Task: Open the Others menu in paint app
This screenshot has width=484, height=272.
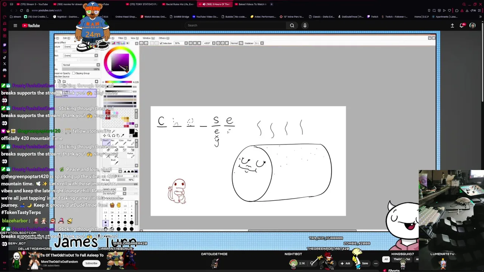Action: pyautogui.click(x=164, y=38)
